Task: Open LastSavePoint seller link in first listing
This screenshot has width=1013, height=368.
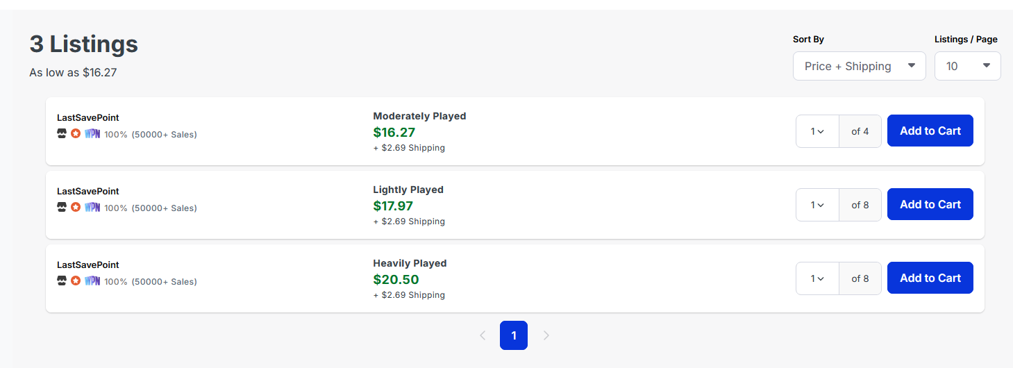Action: pyautogui.click(x=88, y=118)
